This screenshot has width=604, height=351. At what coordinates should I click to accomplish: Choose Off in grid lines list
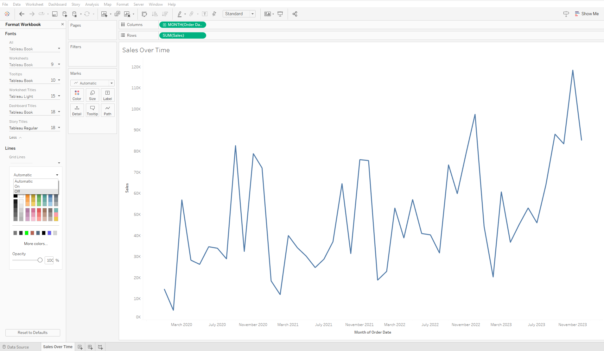36,191
